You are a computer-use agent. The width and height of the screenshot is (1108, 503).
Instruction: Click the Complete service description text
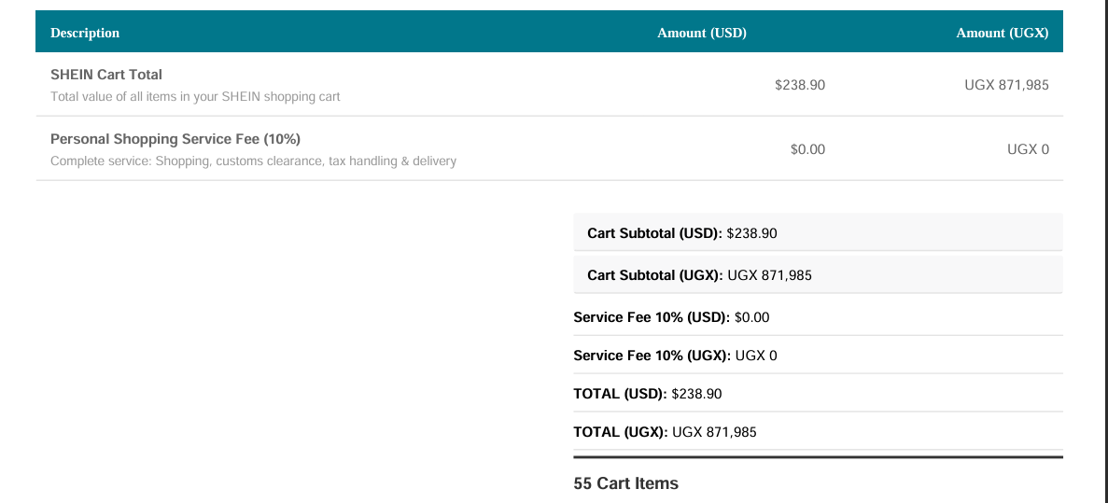[254, 161]
